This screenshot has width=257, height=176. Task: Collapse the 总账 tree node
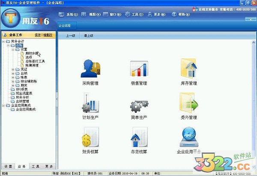click(8, 45)
